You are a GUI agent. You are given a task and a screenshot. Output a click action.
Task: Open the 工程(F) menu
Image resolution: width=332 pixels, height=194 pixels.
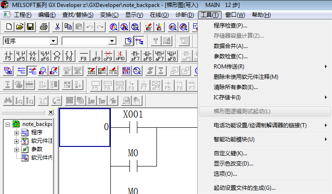pos(23,15)
